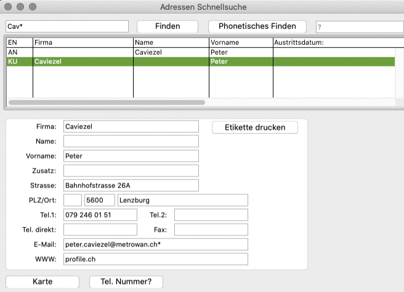Click the Tel. Nummer? button
Screen dimensions: 404x292
pos(126,282)
